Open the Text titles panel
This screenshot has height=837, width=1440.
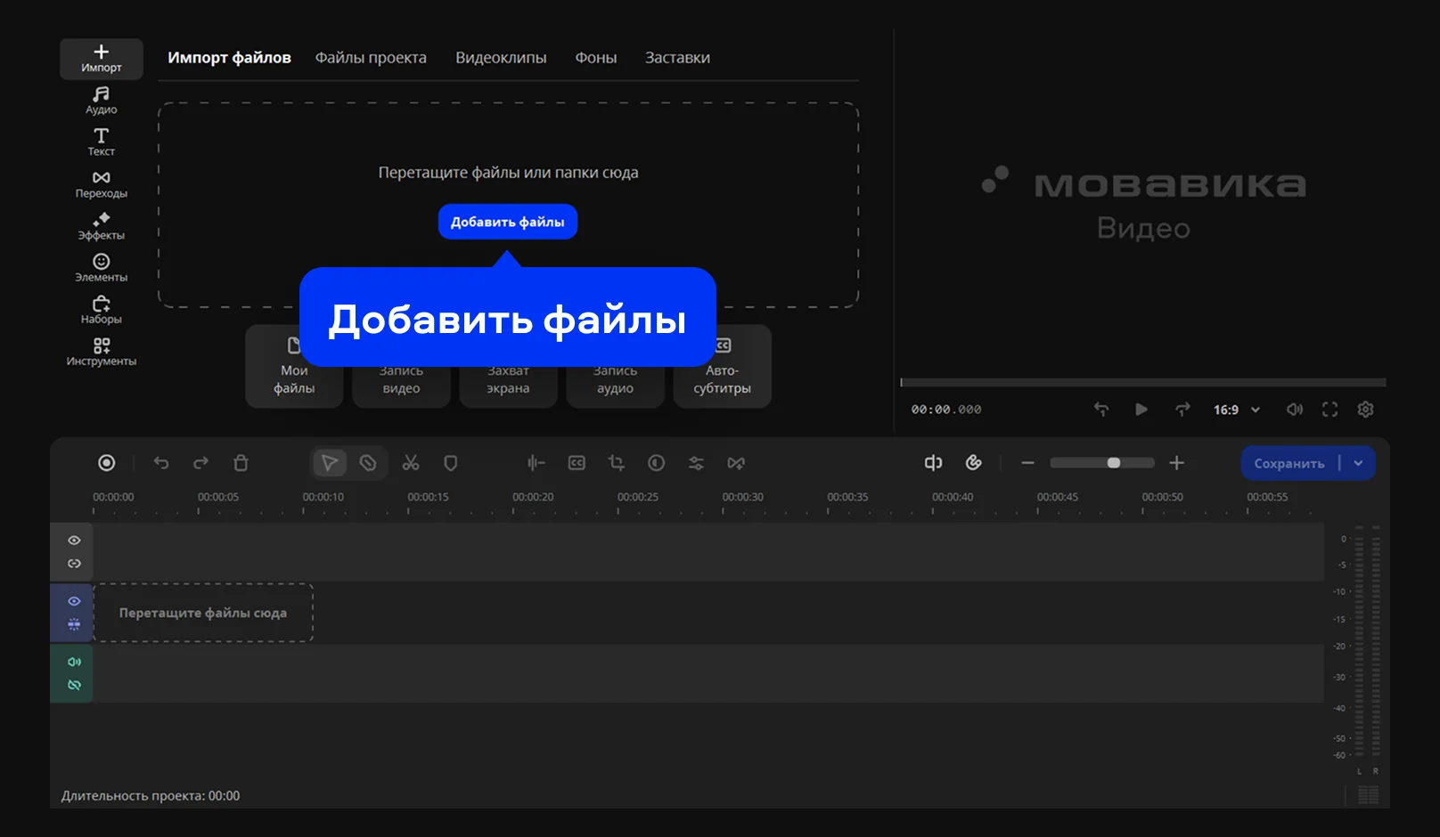click(x=101, y=142)
